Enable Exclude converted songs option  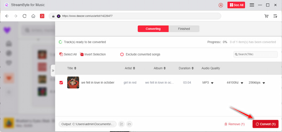[122, 55]
